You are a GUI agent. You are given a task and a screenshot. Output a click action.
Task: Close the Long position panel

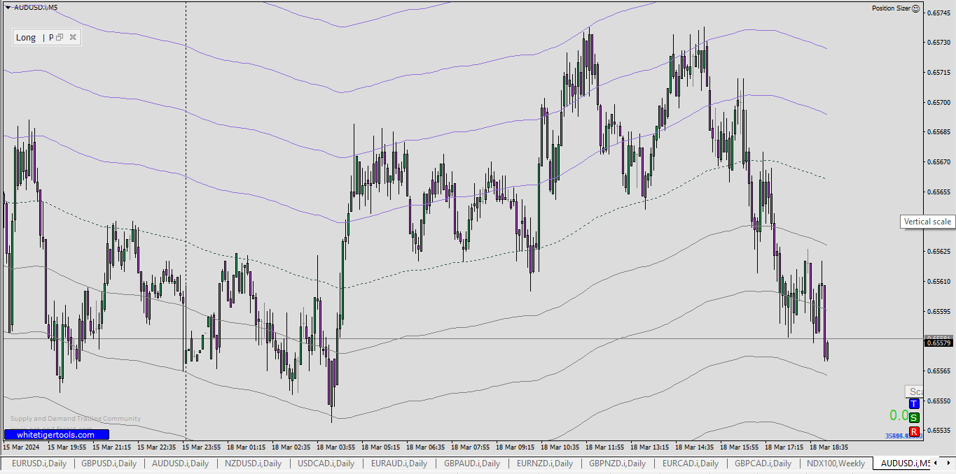pyautogui.click(x=73, y=37)
